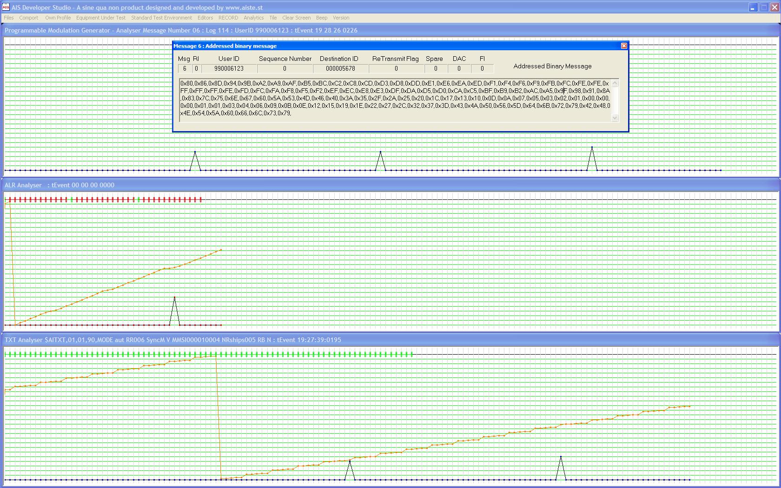The image size is (781, 488).
Task: Open the Analytics menu
Action: [x=253, y=18]
